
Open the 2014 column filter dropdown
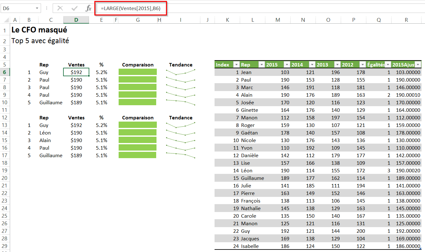312,65
